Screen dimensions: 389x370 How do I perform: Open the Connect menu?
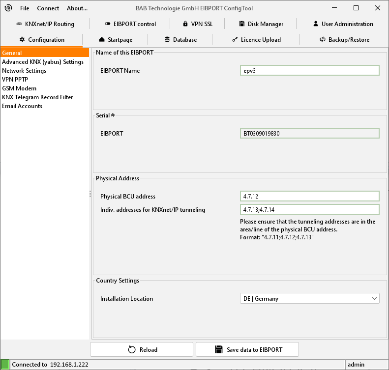[48, 8]
